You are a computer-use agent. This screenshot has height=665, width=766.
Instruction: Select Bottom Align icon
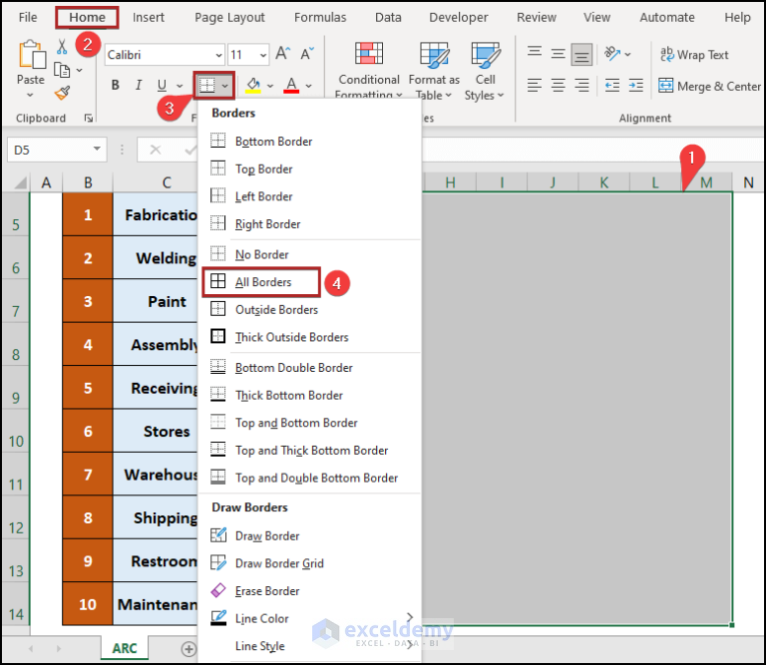click(581, 54)
